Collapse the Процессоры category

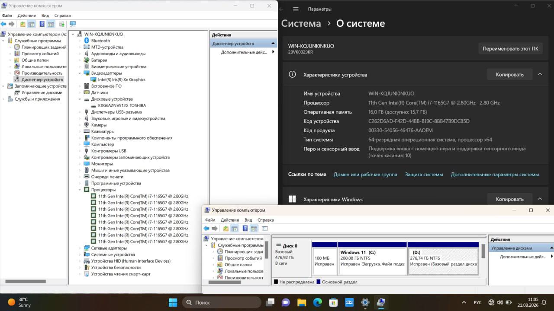[80, 190]
